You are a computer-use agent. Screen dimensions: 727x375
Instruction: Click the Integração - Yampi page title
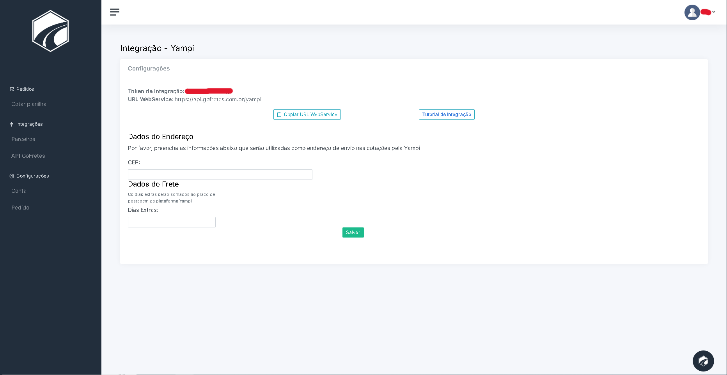pos(157,48)
